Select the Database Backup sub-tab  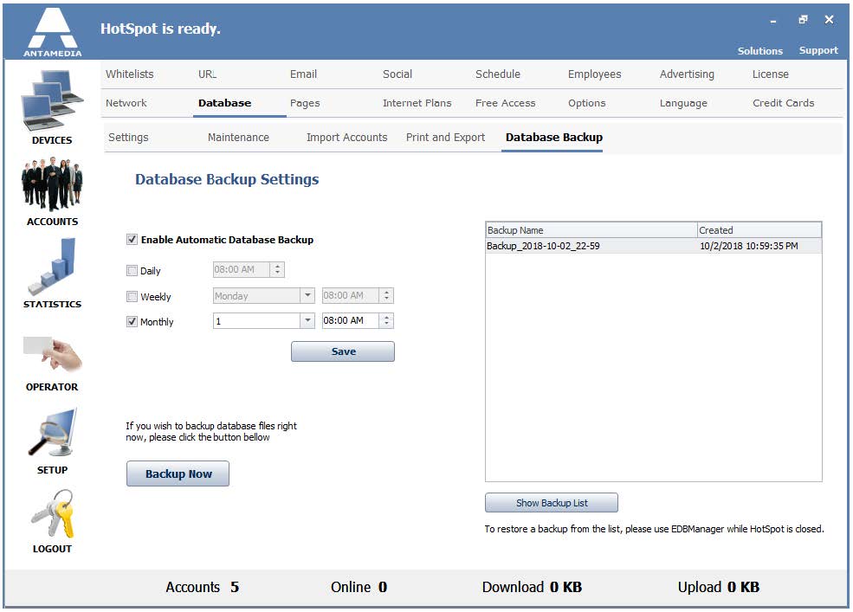[x=553, y=137]
